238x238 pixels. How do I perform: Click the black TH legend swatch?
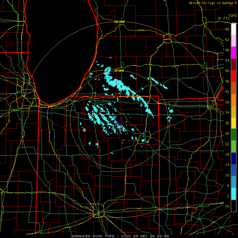234,206
